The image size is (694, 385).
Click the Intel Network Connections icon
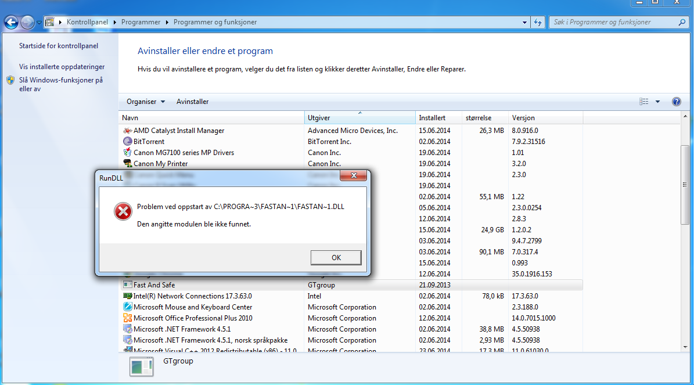127,296
